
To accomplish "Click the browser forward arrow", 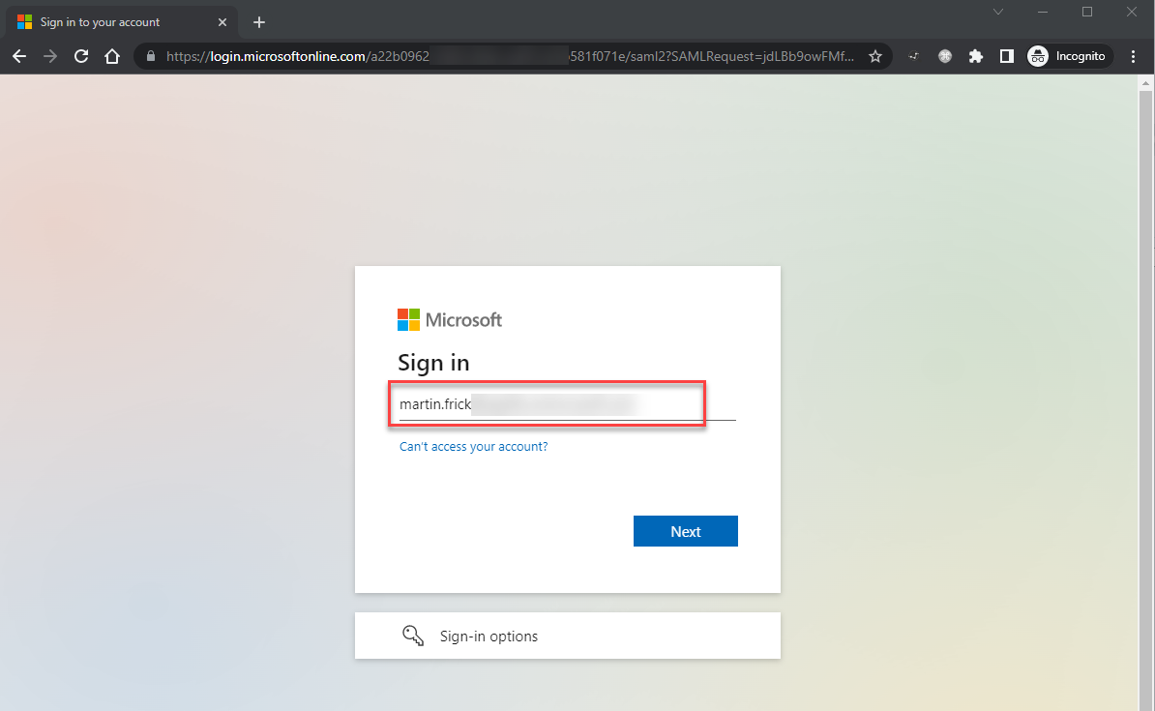I will 50,56.
